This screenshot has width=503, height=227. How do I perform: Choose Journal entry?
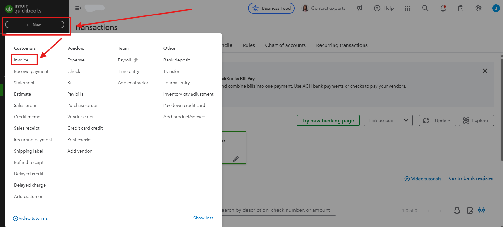177,83
